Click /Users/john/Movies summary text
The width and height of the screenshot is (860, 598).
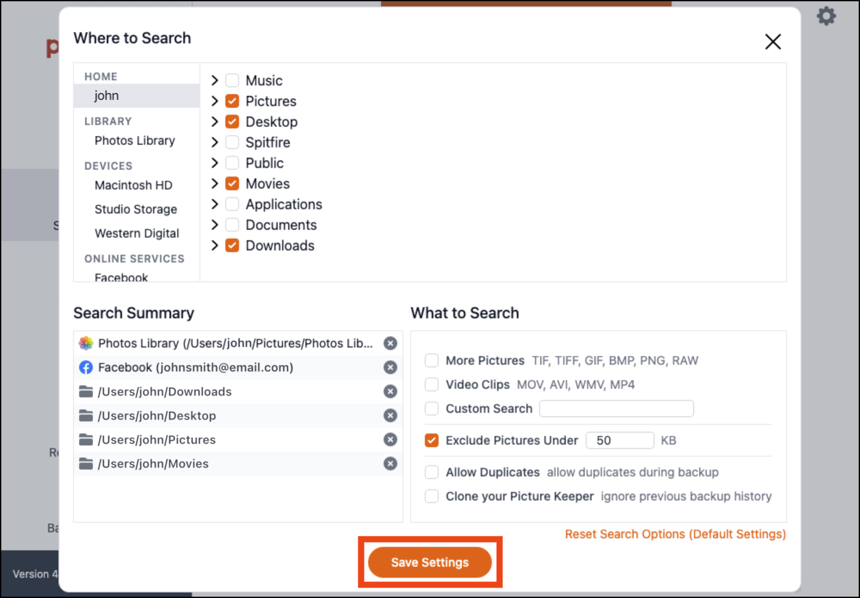pyautogui.click(x=153, y=464)
